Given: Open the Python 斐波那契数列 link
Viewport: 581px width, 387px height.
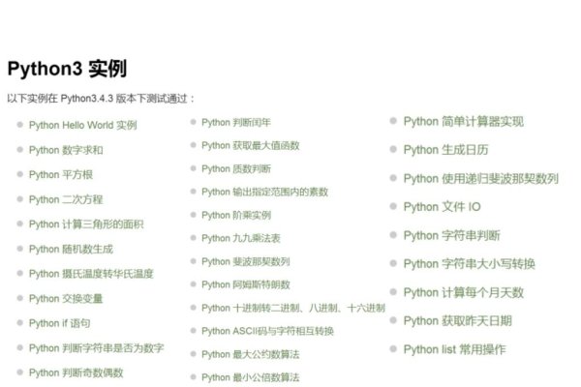Looking at the screenshot, I should point(246,261).
